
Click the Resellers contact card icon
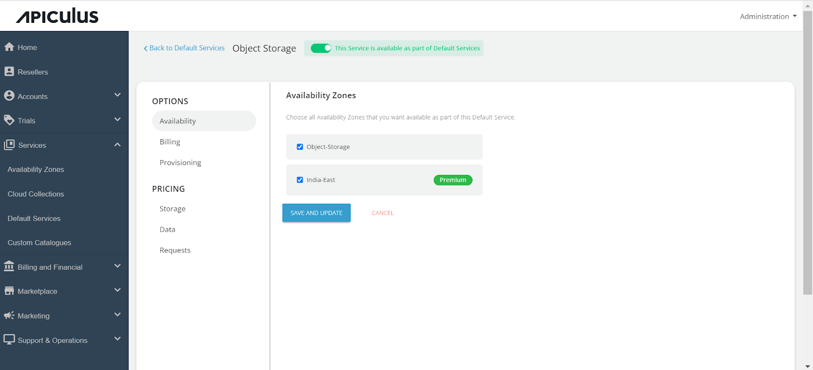pos(9,72)
